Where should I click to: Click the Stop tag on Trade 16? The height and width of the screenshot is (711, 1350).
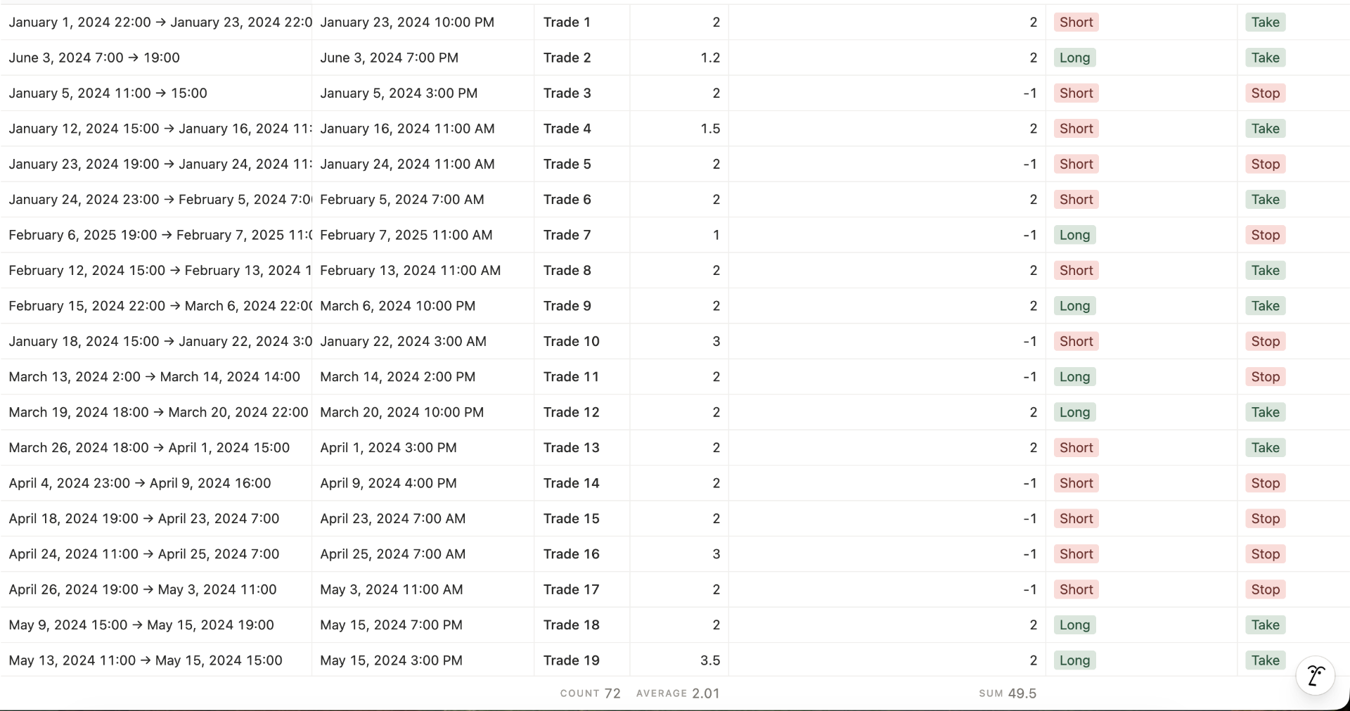click(x=1265, y=554)
